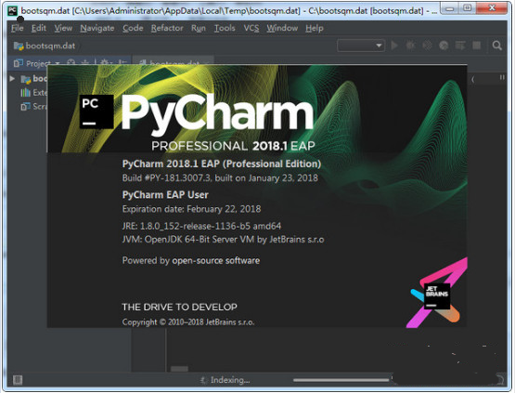Screen dimensions: 515x393
Task: Click the Build #PY-181.3007.3 text line
Action: (x=220, y=178)
